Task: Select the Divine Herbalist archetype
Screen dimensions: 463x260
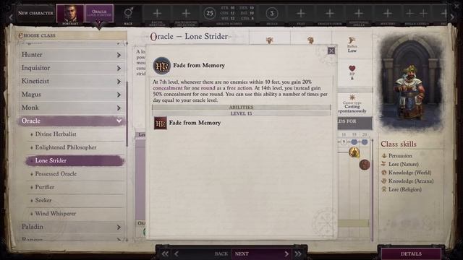Action: (75, 134)
